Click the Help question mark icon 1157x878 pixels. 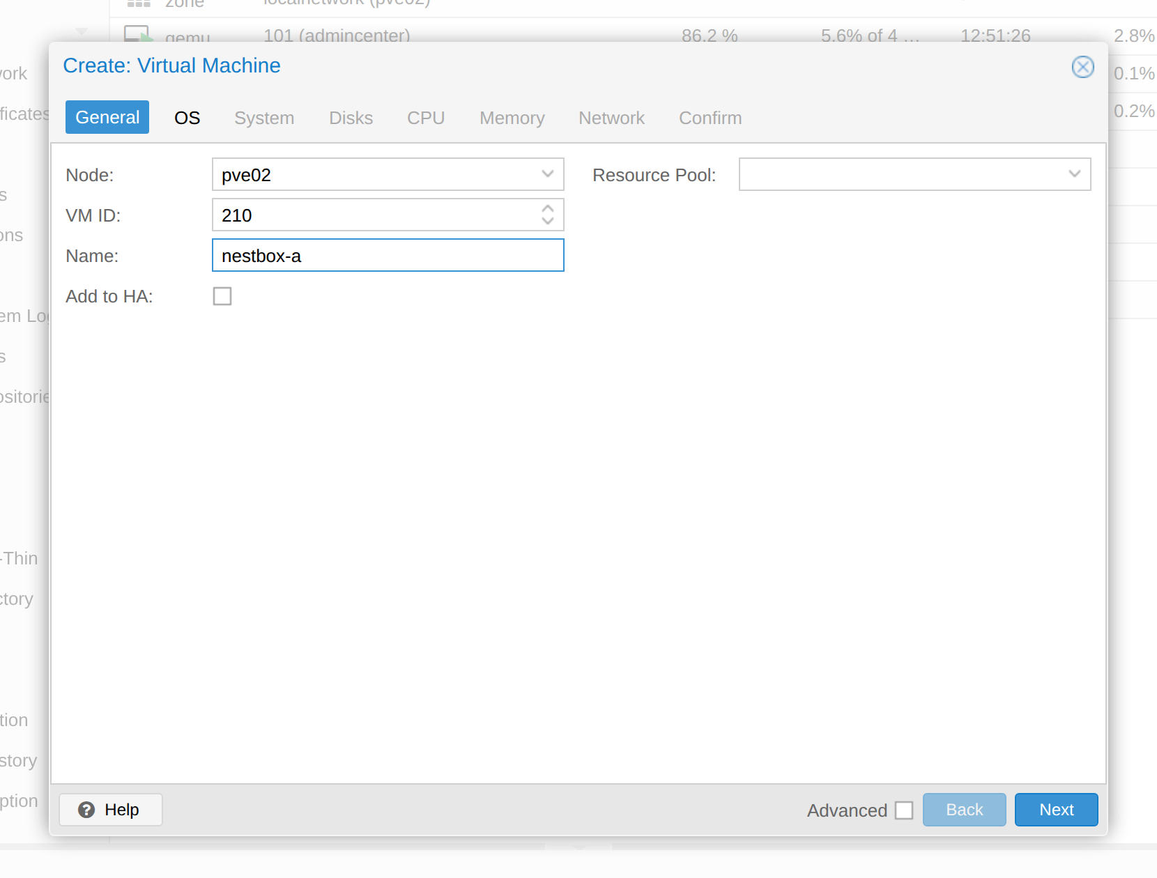[x=86, y=810]
